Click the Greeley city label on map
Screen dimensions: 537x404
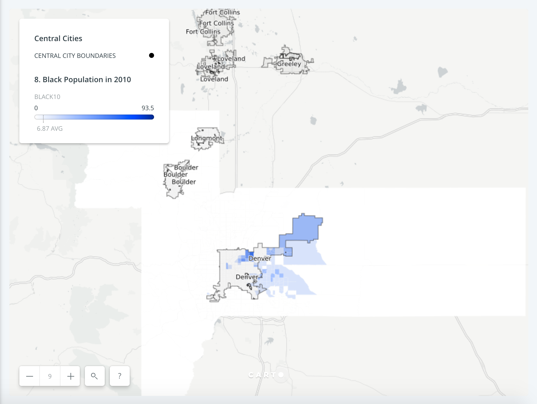[289, 64]
